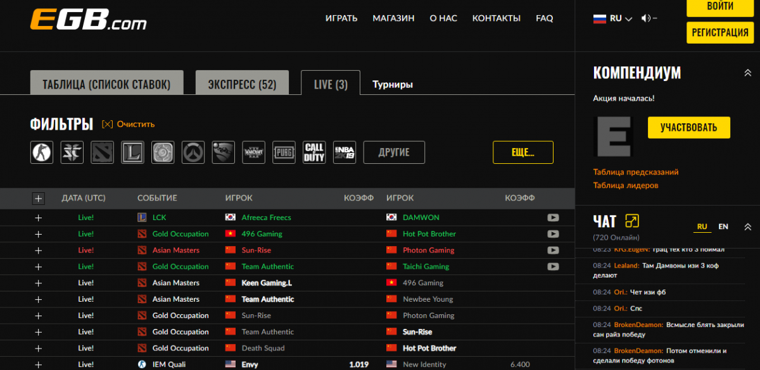Filter by NBA 2K19 icon

(x=345, y=152)
